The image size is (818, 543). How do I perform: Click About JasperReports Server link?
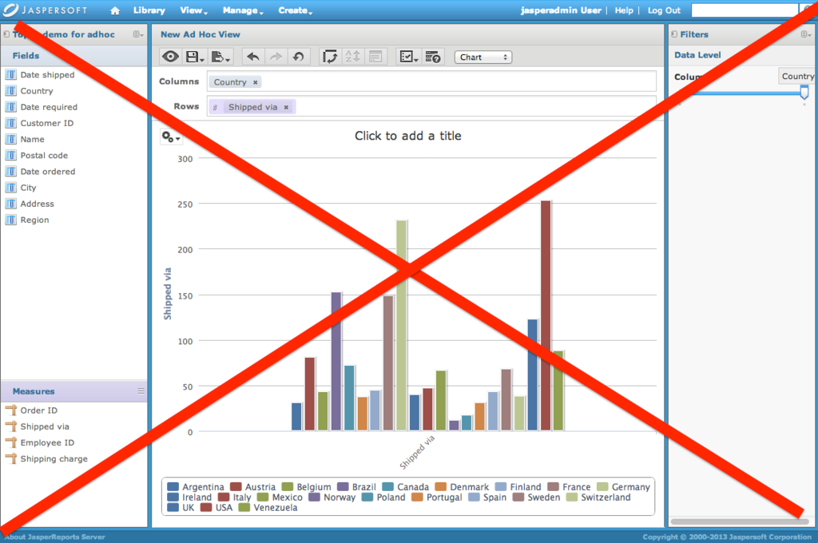(55, 537)
